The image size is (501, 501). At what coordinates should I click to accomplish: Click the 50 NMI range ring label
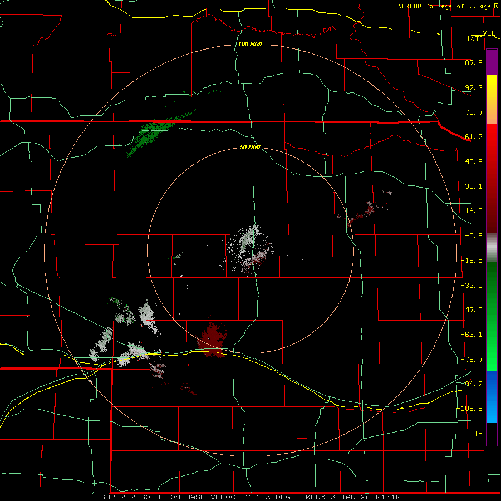(x=250, y=148)
